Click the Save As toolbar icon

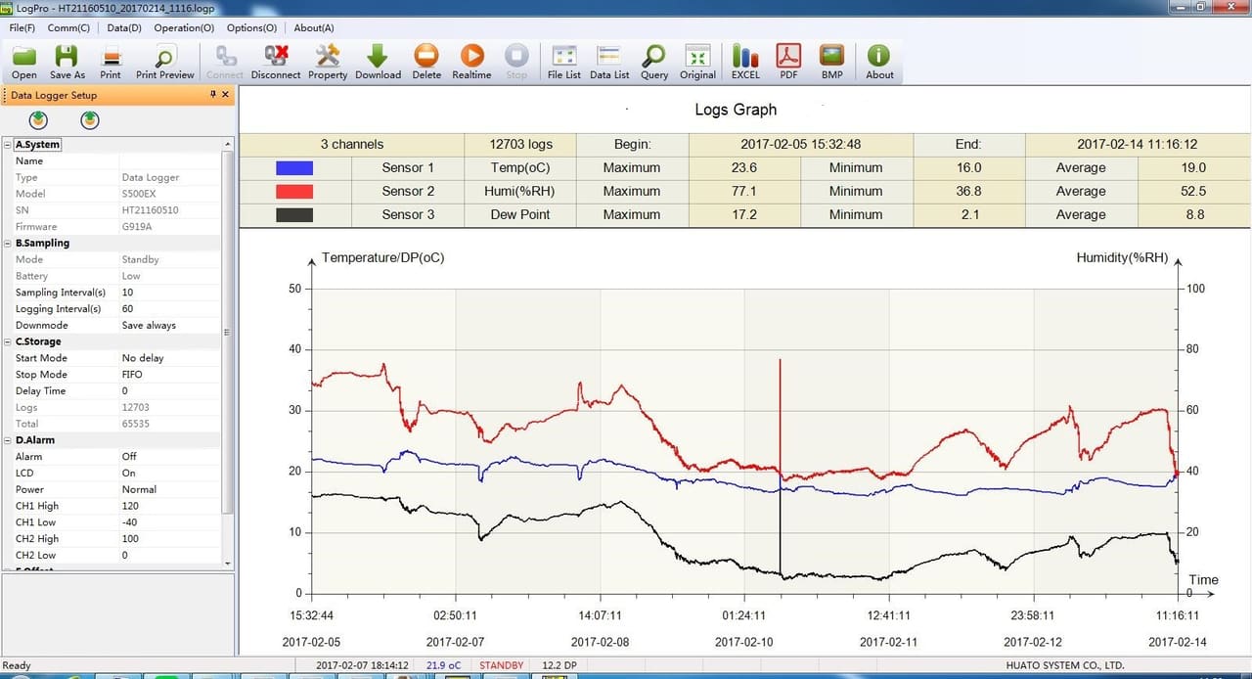67,62
